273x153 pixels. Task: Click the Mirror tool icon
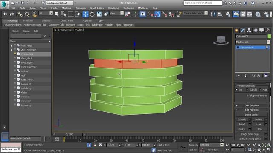pyautogui.click(x=213, y=14)
